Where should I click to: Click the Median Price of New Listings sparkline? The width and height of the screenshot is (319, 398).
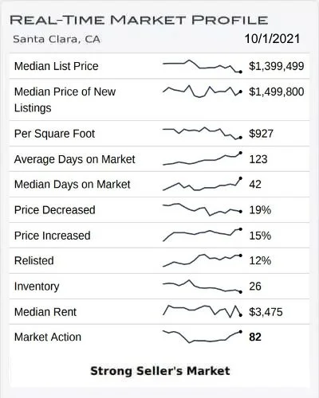click(x=203, y=92)
